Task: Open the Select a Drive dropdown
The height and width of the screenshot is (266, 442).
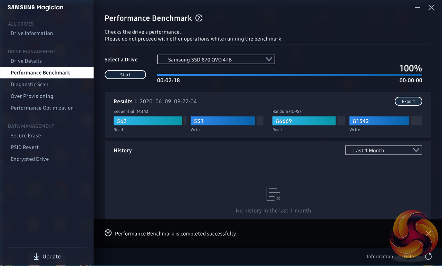Action: (x=216, y=59)
